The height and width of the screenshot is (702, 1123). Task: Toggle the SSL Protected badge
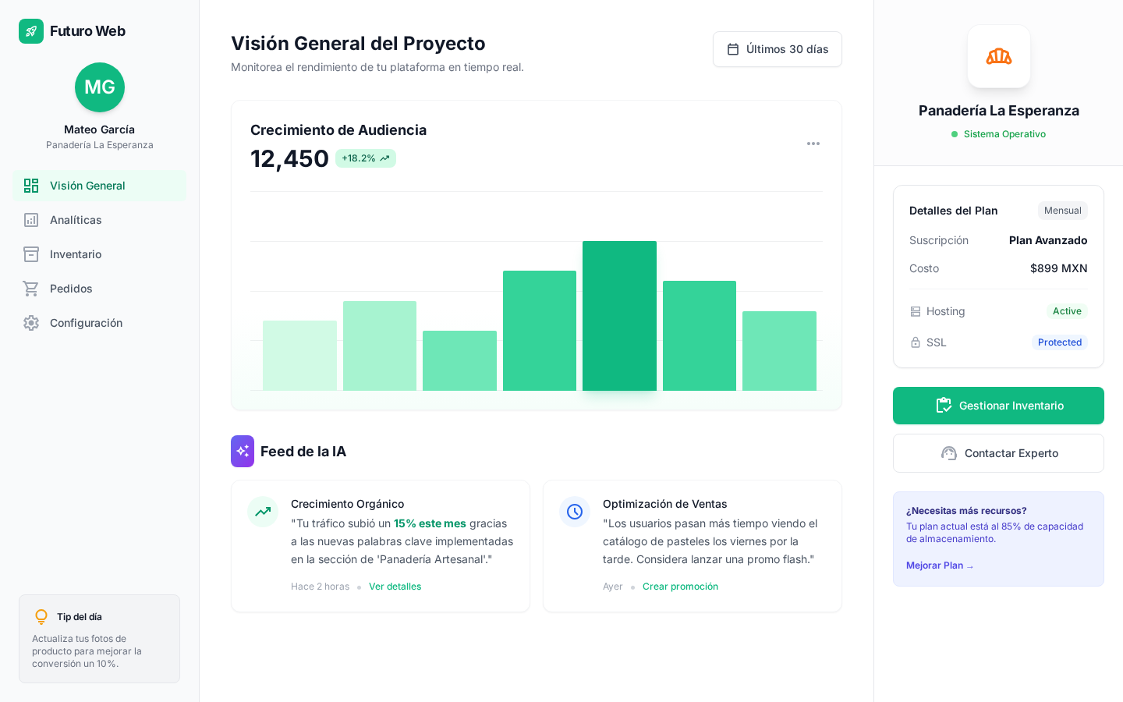1060,342
